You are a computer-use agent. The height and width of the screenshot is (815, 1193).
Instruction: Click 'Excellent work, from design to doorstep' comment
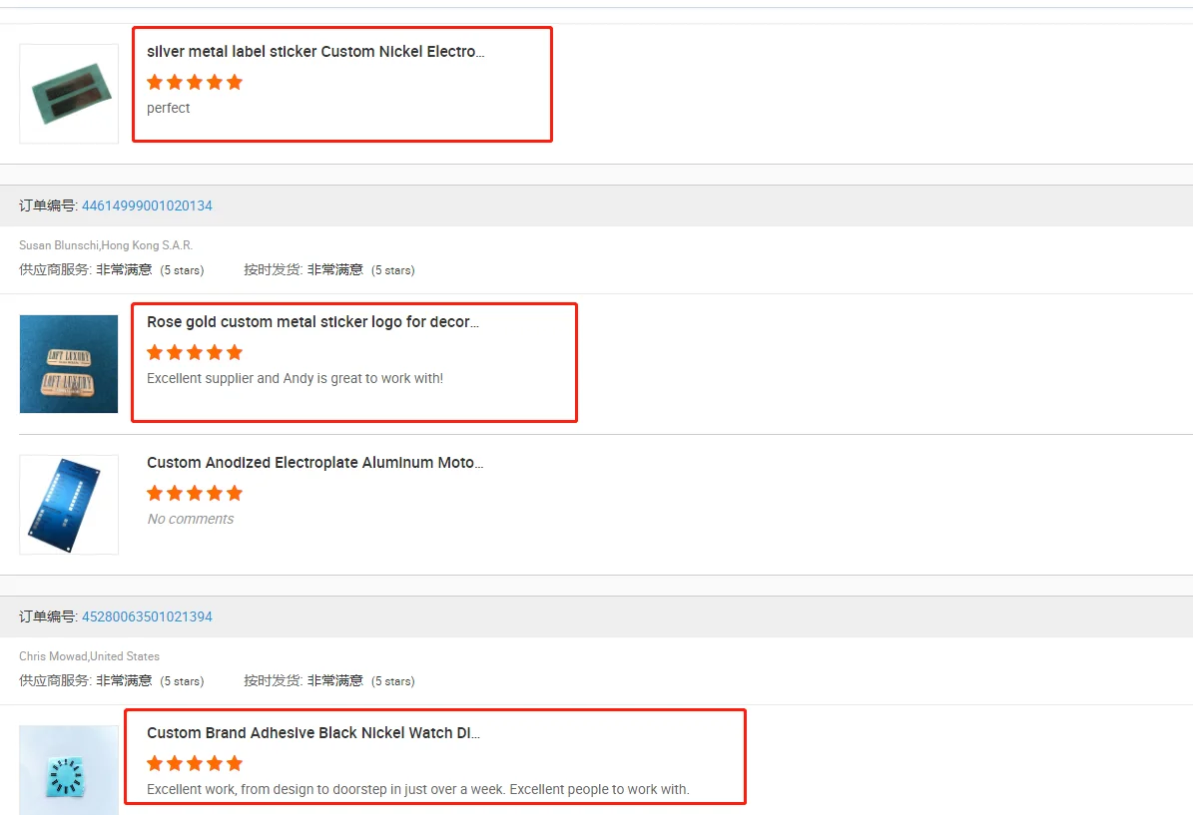pos(417,789)
